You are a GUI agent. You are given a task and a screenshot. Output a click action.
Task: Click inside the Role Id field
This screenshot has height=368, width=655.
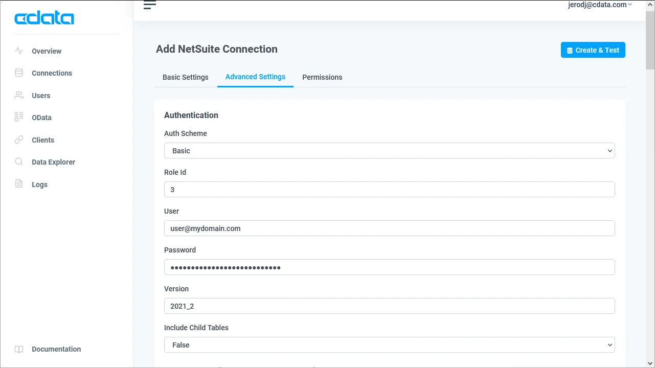click(x=389, y=189)
